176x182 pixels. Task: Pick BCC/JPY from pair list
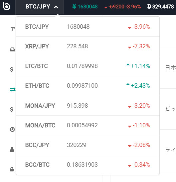coord(88,145)
